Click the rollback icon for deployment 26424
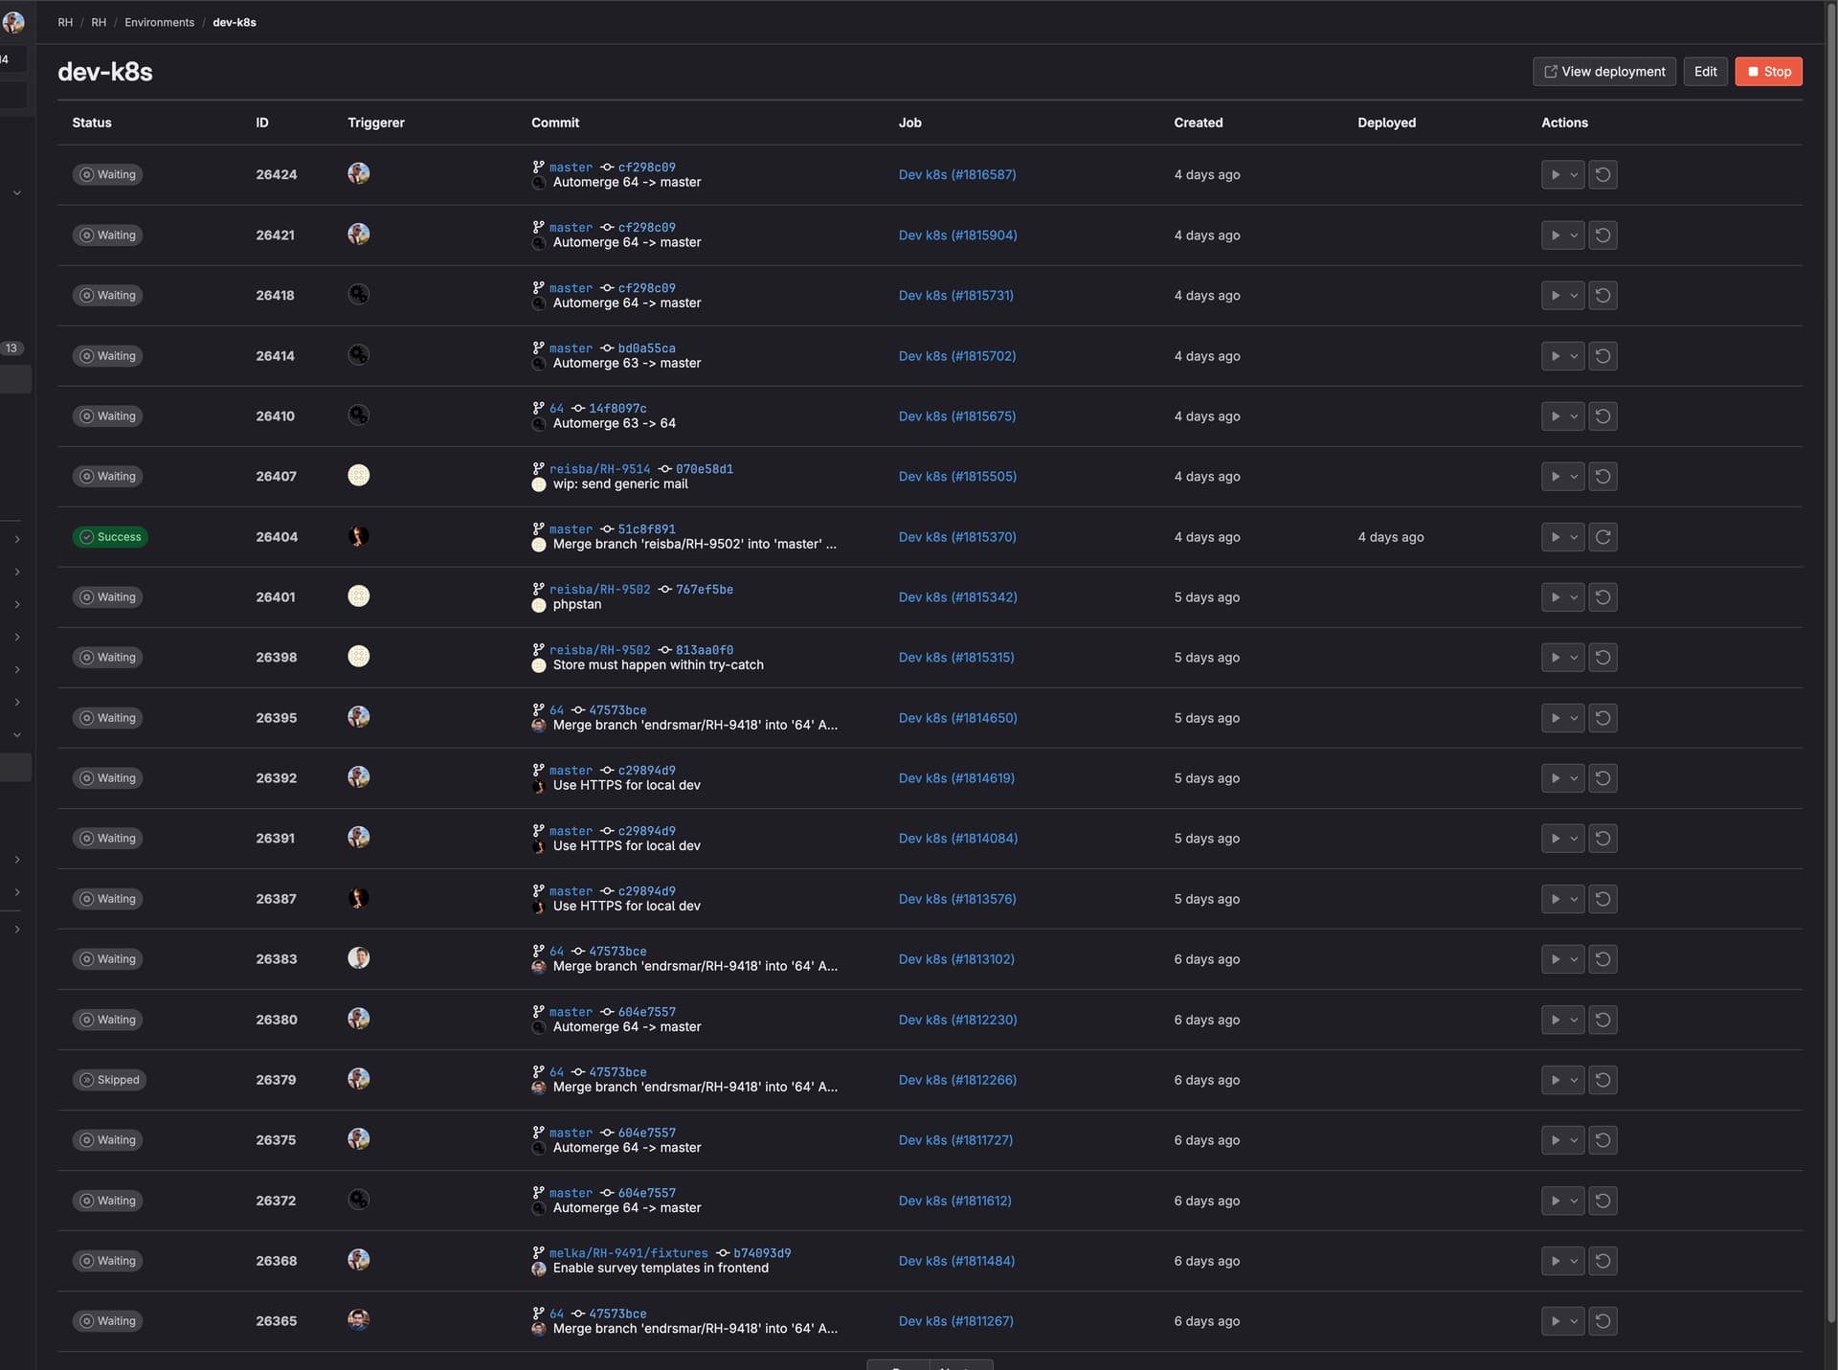Image resolution: width=1838 pixels, height=1370 pixels. coord(1603,174)
